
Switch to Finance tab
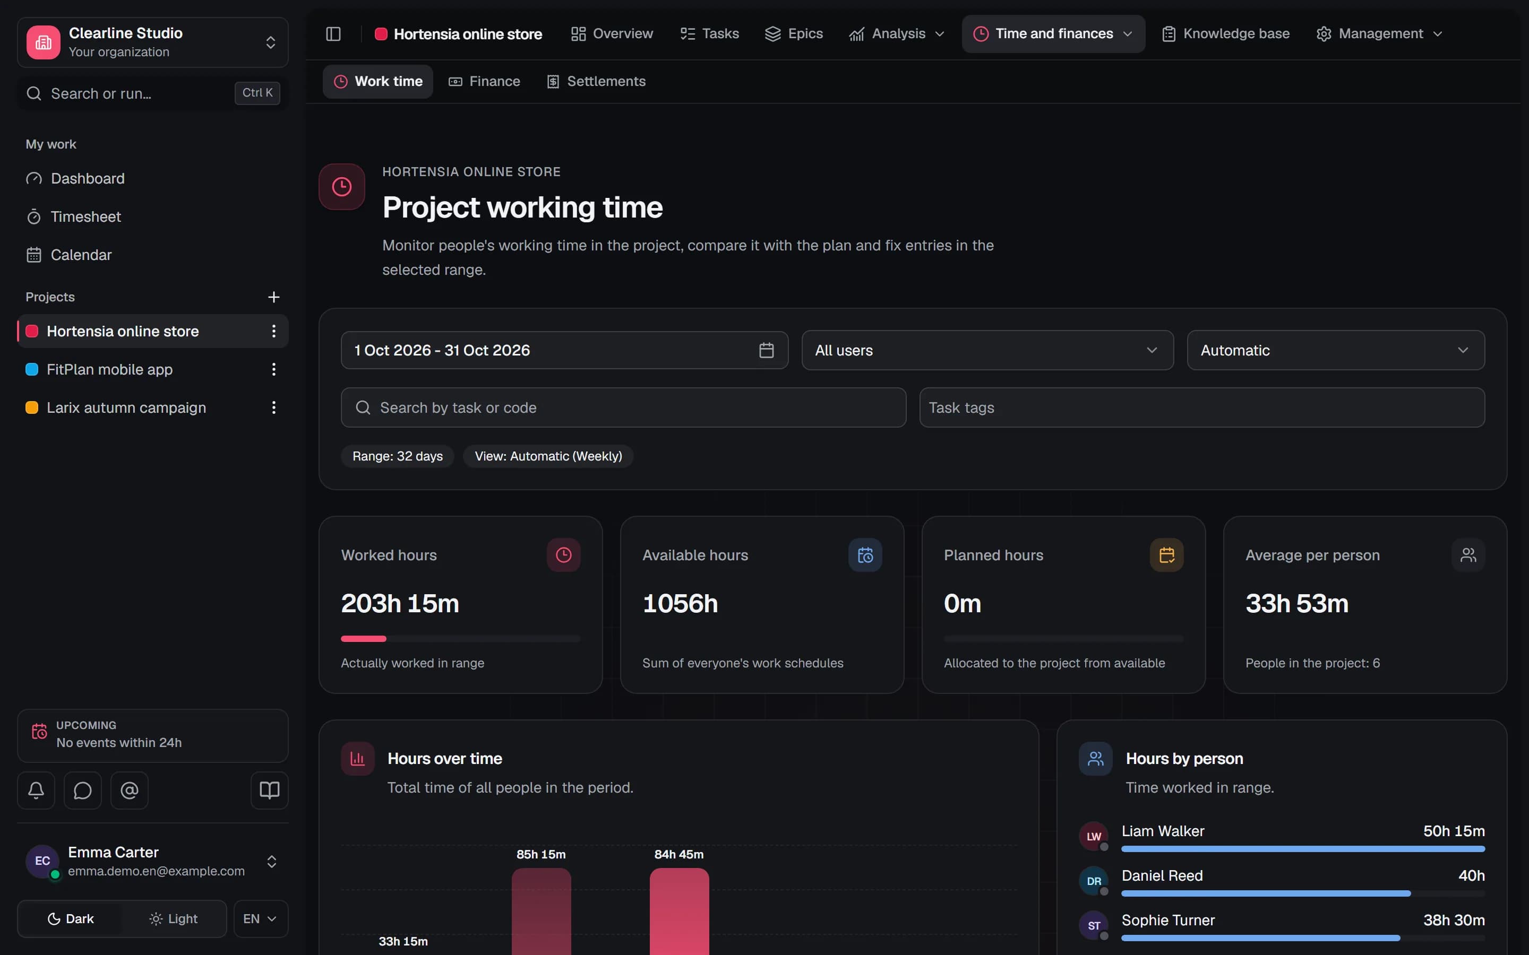[x=485, y=82]
